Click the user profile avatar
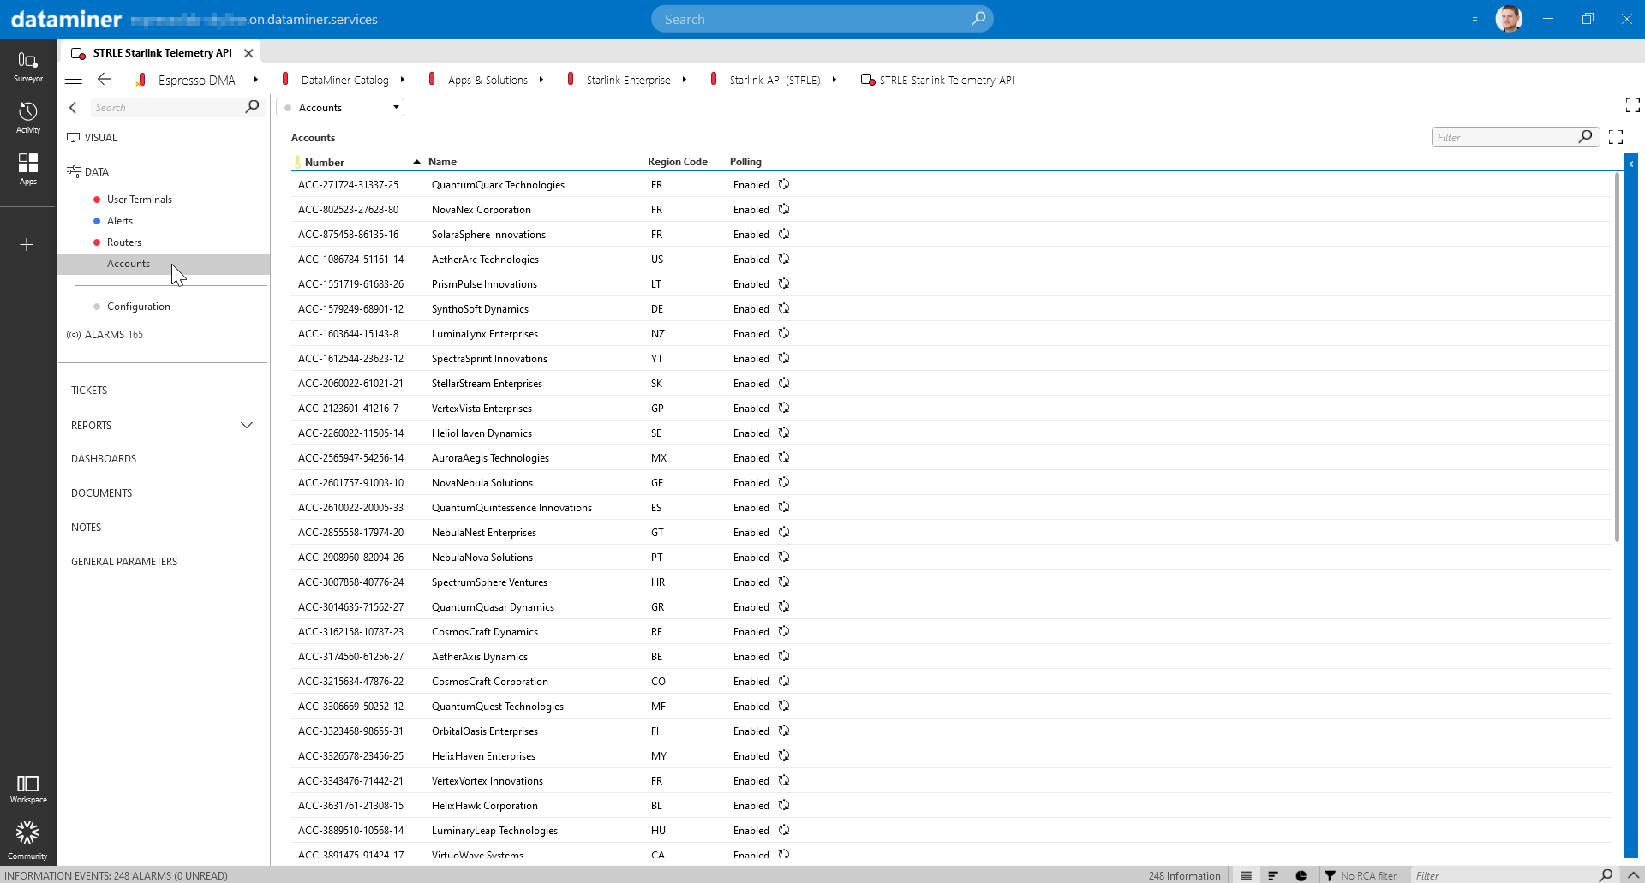Image resolution: width=1645 pixels, height=883 pixels. click(x=1509, y=19)
